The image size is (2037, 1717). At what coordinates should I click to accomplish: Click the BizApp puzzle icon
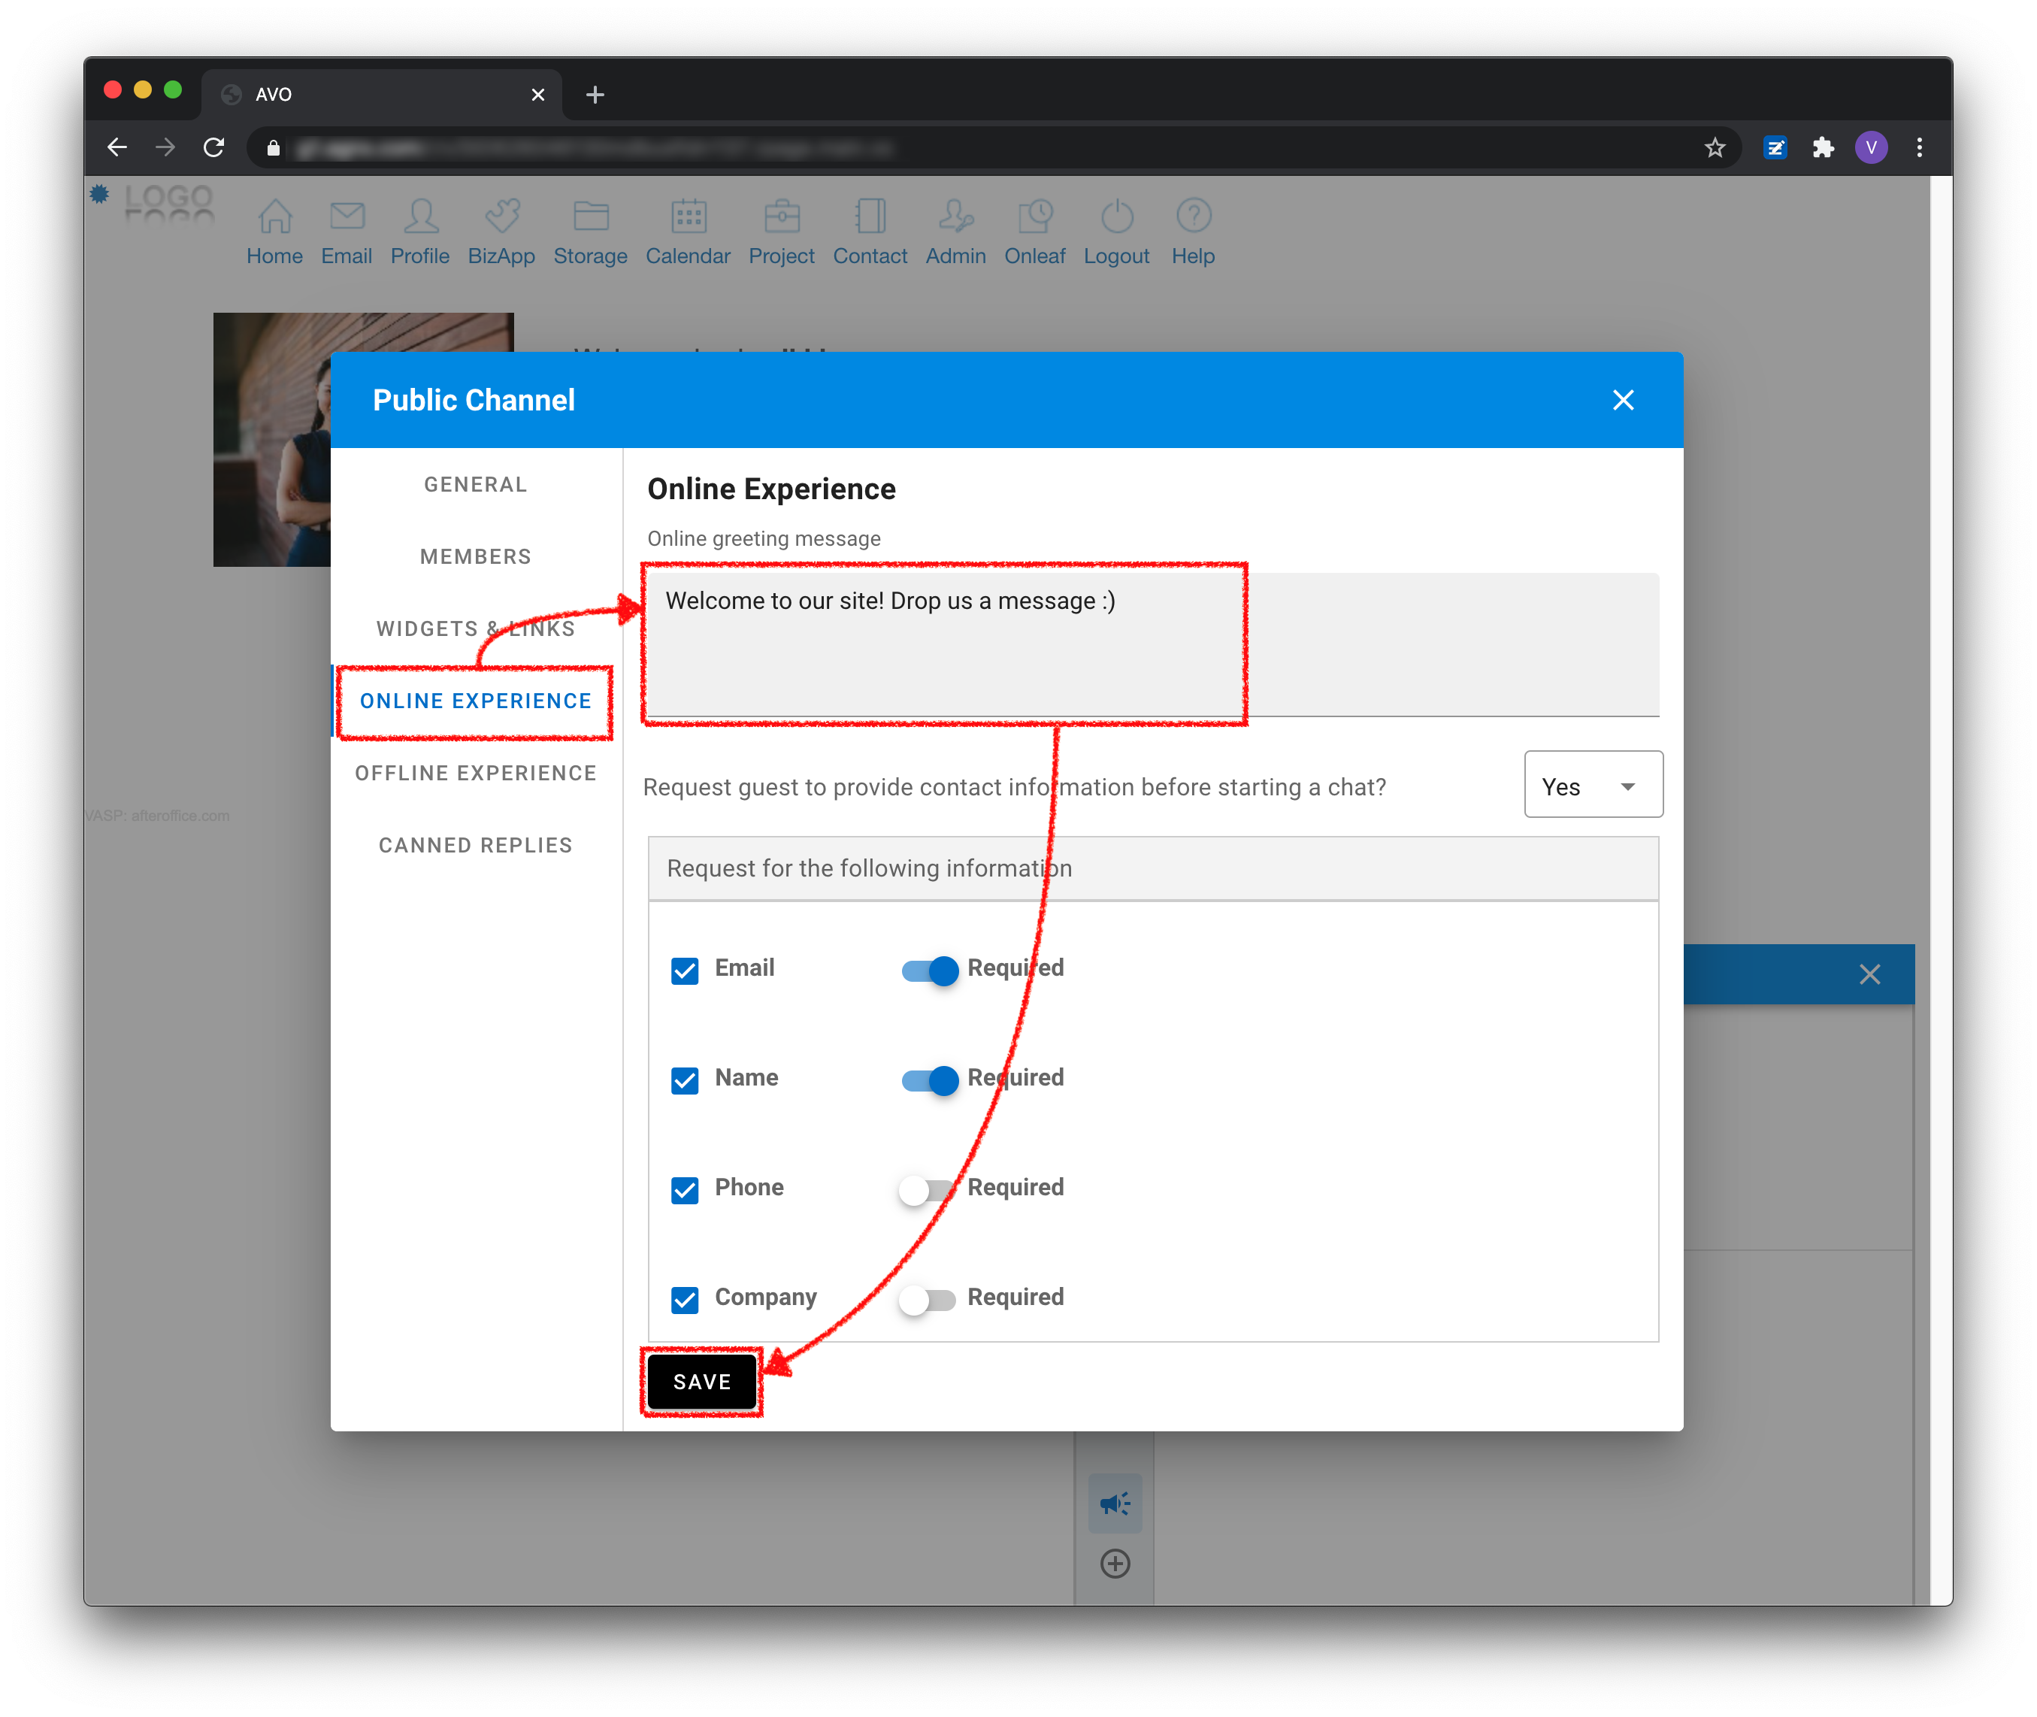[x=502, y=216]
